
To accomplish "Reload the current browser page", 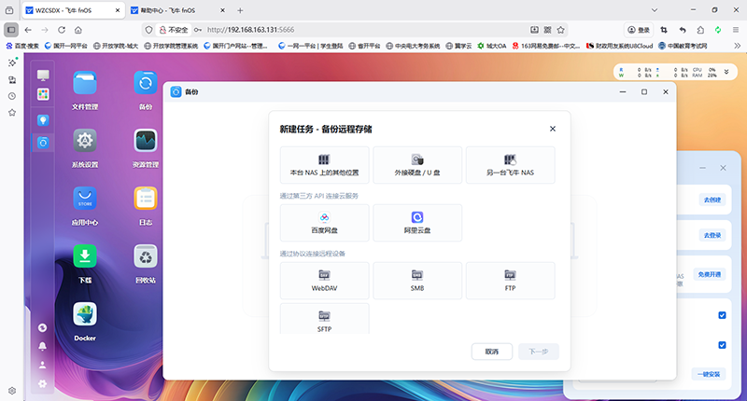I will pyautogui.click(x=62, y=30).
